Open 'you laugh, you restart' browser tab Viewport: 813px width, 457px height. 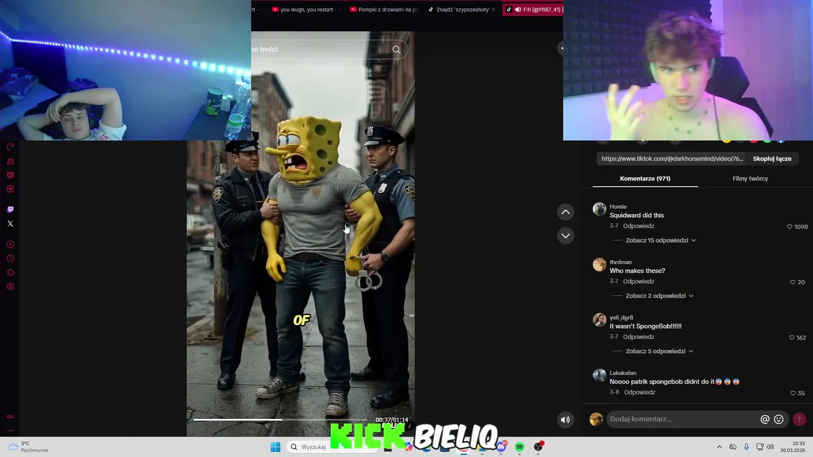pos(305,10)
